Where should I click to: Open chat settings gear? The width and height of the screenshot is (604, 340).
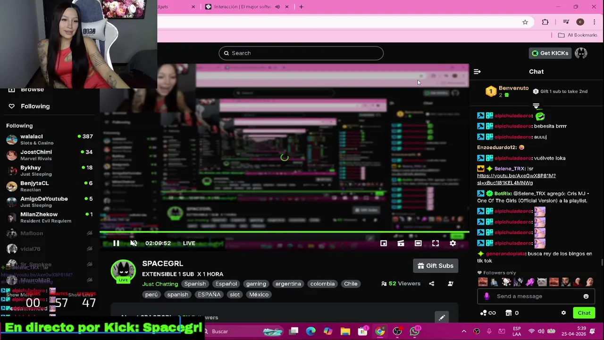pyautogui.click(x=563, y=313)
